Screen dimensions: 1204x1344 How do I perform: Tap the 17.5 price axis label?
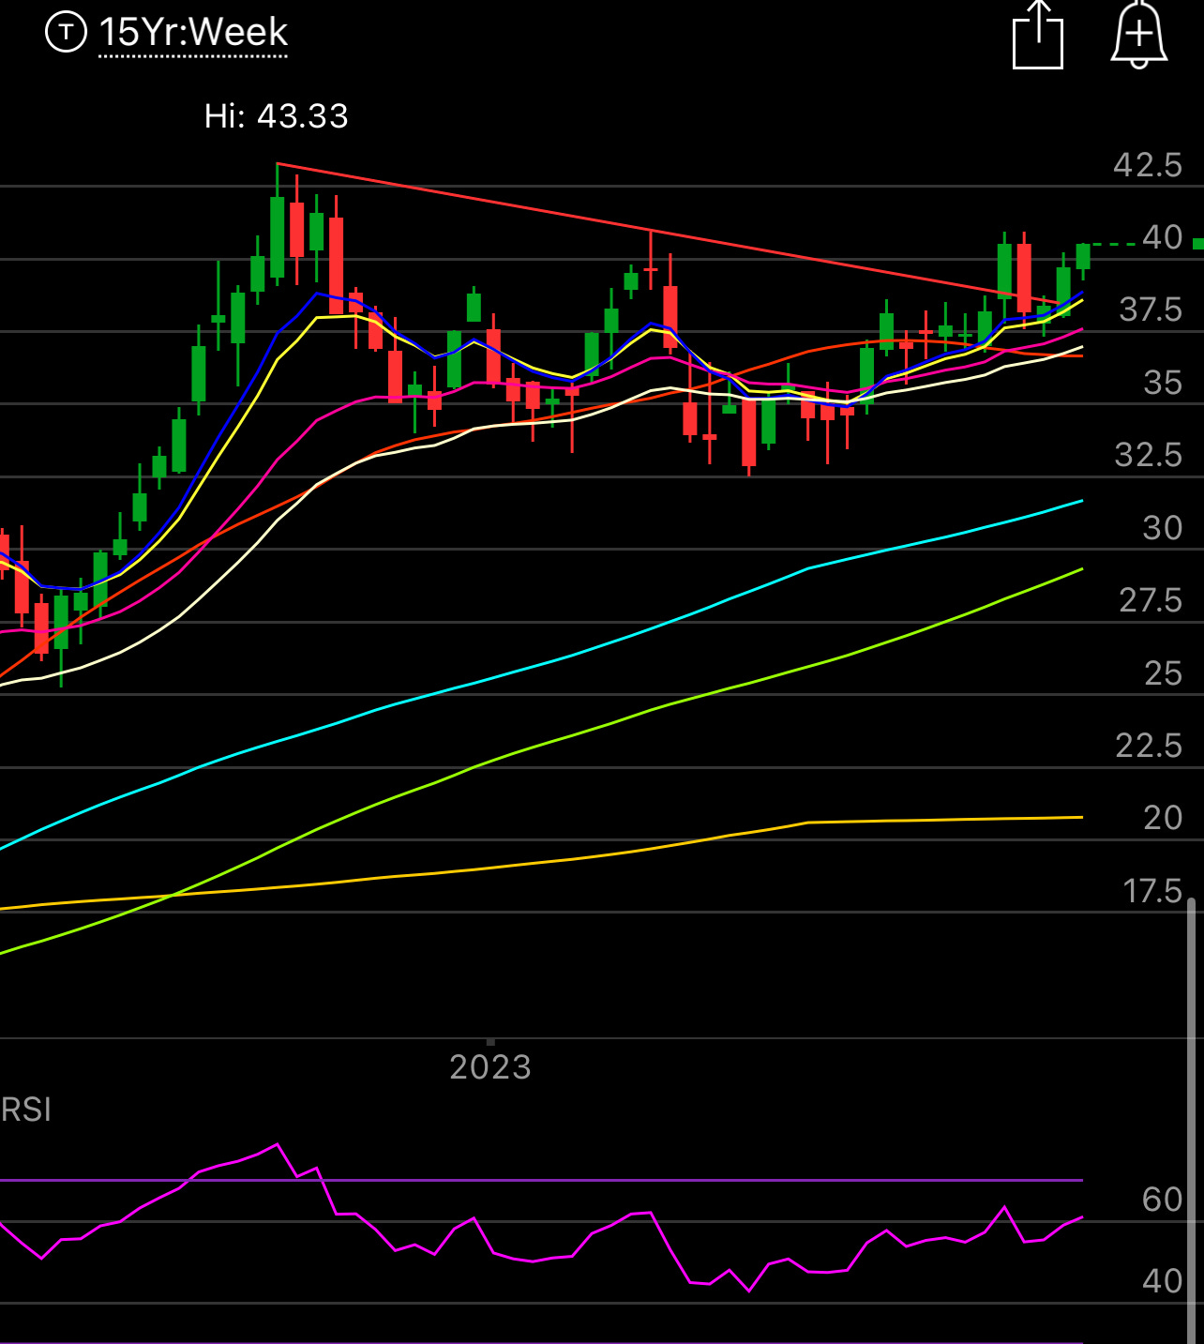click(1152, 891)
